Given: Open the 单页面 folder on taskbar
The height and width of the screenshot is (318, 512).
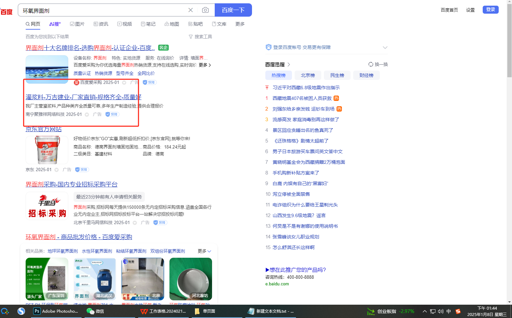Looking at the screenshot, I should pos(205,311).
